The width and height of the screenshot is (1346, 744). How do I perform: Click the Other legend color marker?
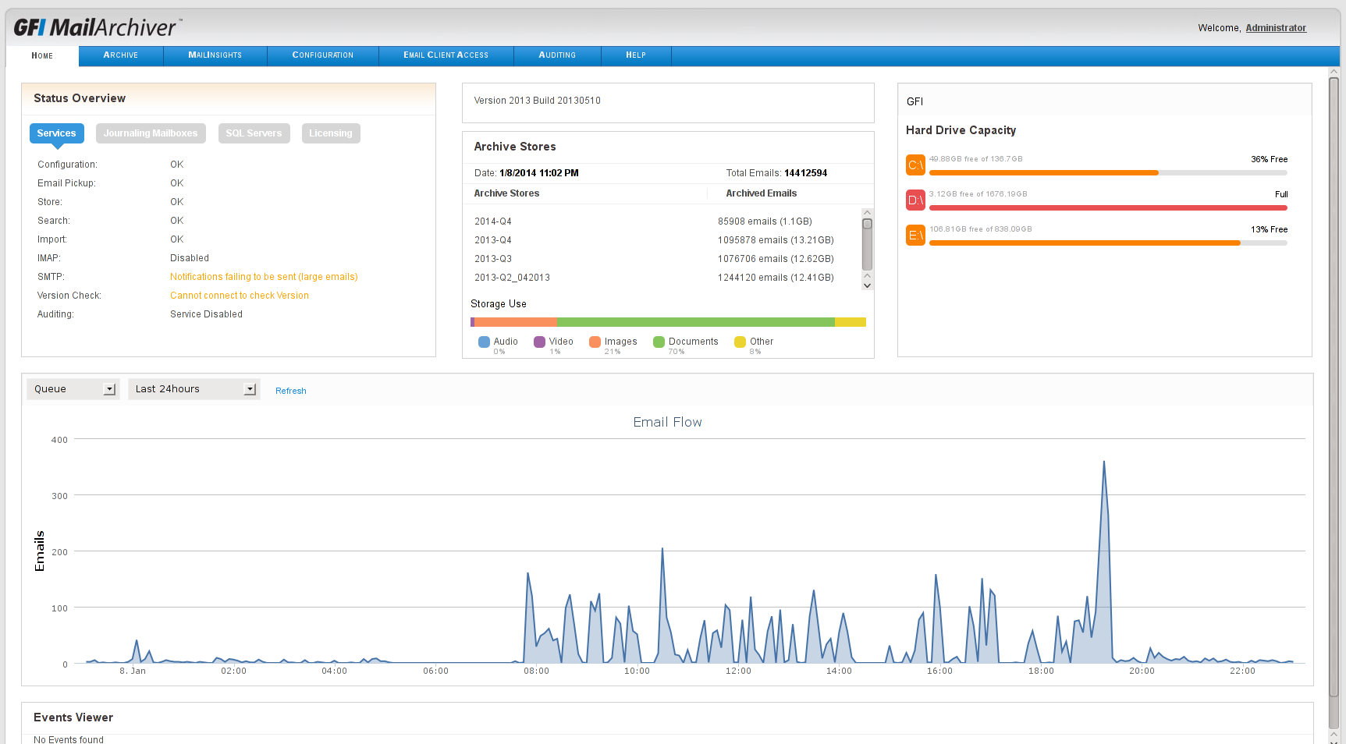pos(740,342)
